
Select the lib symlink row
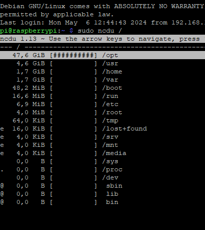pyautogui.click(x=102, y=194)
